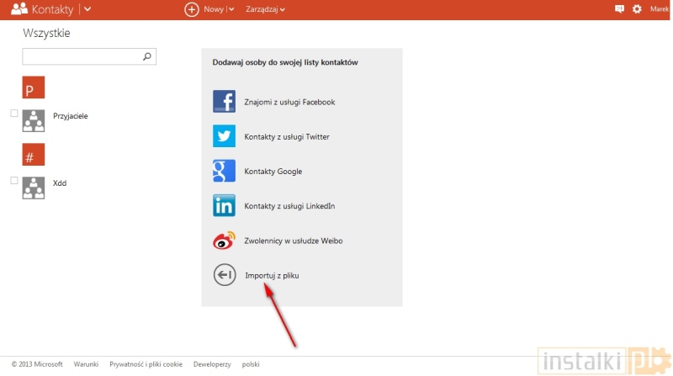
Task: Click the import arrow circle icon
Action: point(225,275)
